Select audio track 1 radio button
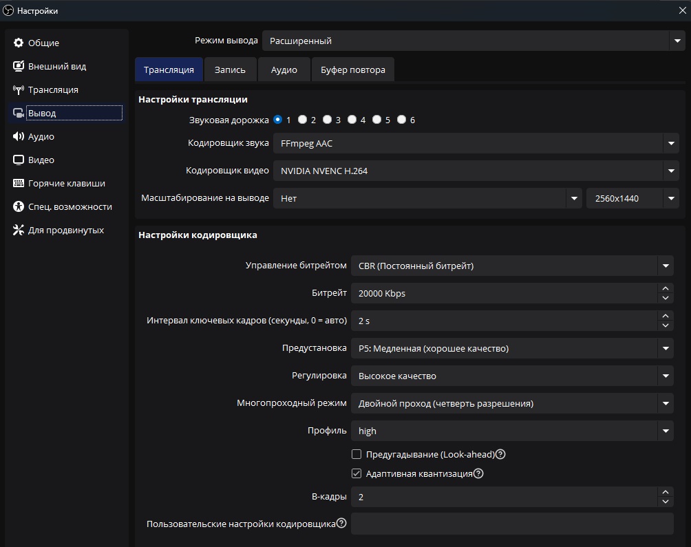 pos(277,119)
